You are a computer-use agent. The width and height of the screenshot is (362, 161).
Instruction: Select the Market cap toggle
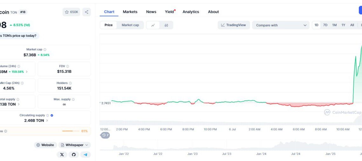click(130, 25)
